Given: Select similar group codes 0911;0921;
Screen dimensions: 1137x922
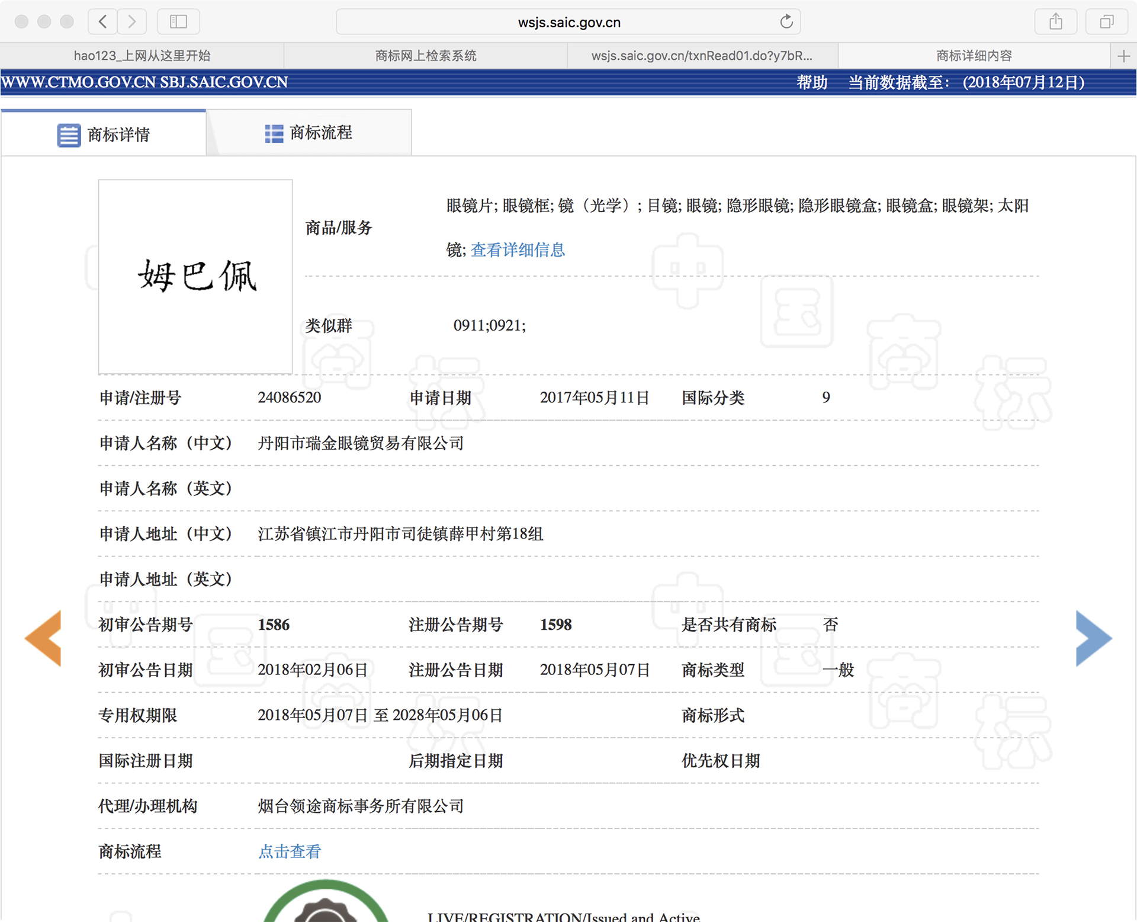Looking at the screenshot, I should [489, 325].
